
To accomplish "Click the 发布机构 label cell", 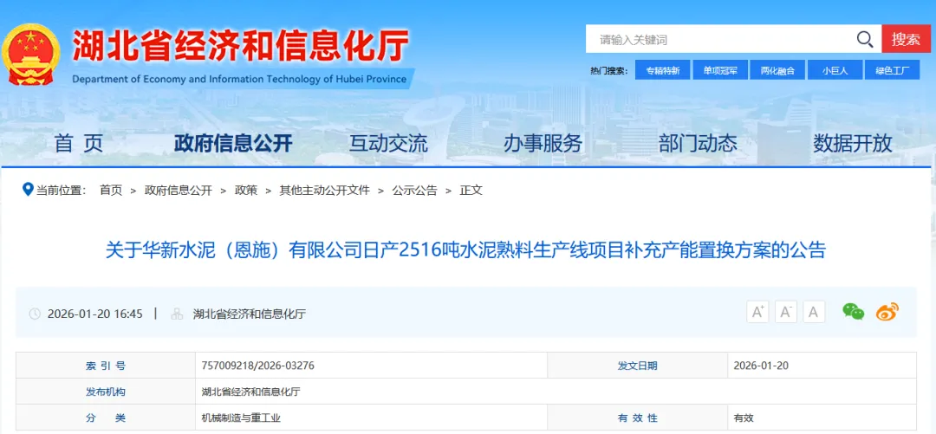I will point(106,392).
